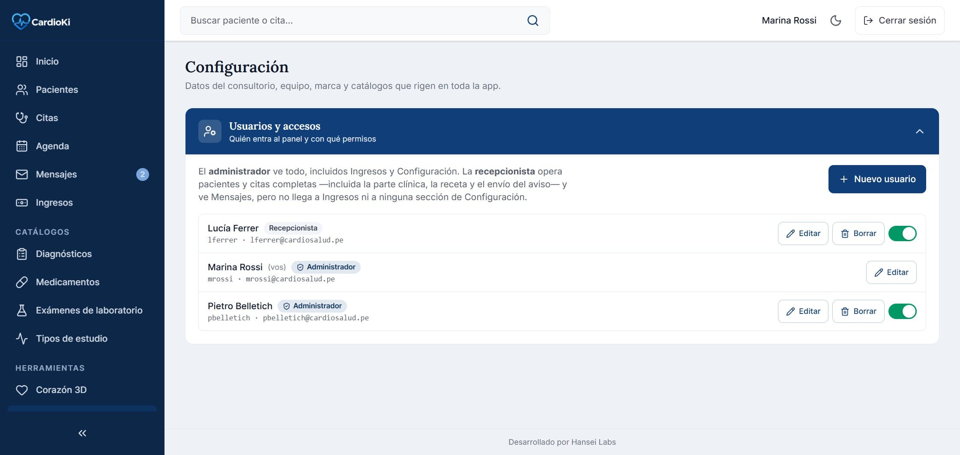The width and height of the screenshot is (960, 455).
Task: Switch to dark mode with moon icon
Action: point(835,21)
